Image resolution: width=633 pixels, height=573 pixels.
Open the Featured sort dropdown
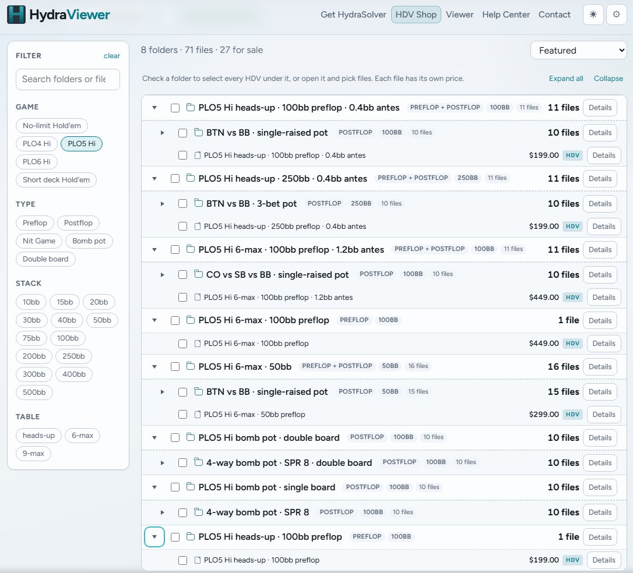578,51
